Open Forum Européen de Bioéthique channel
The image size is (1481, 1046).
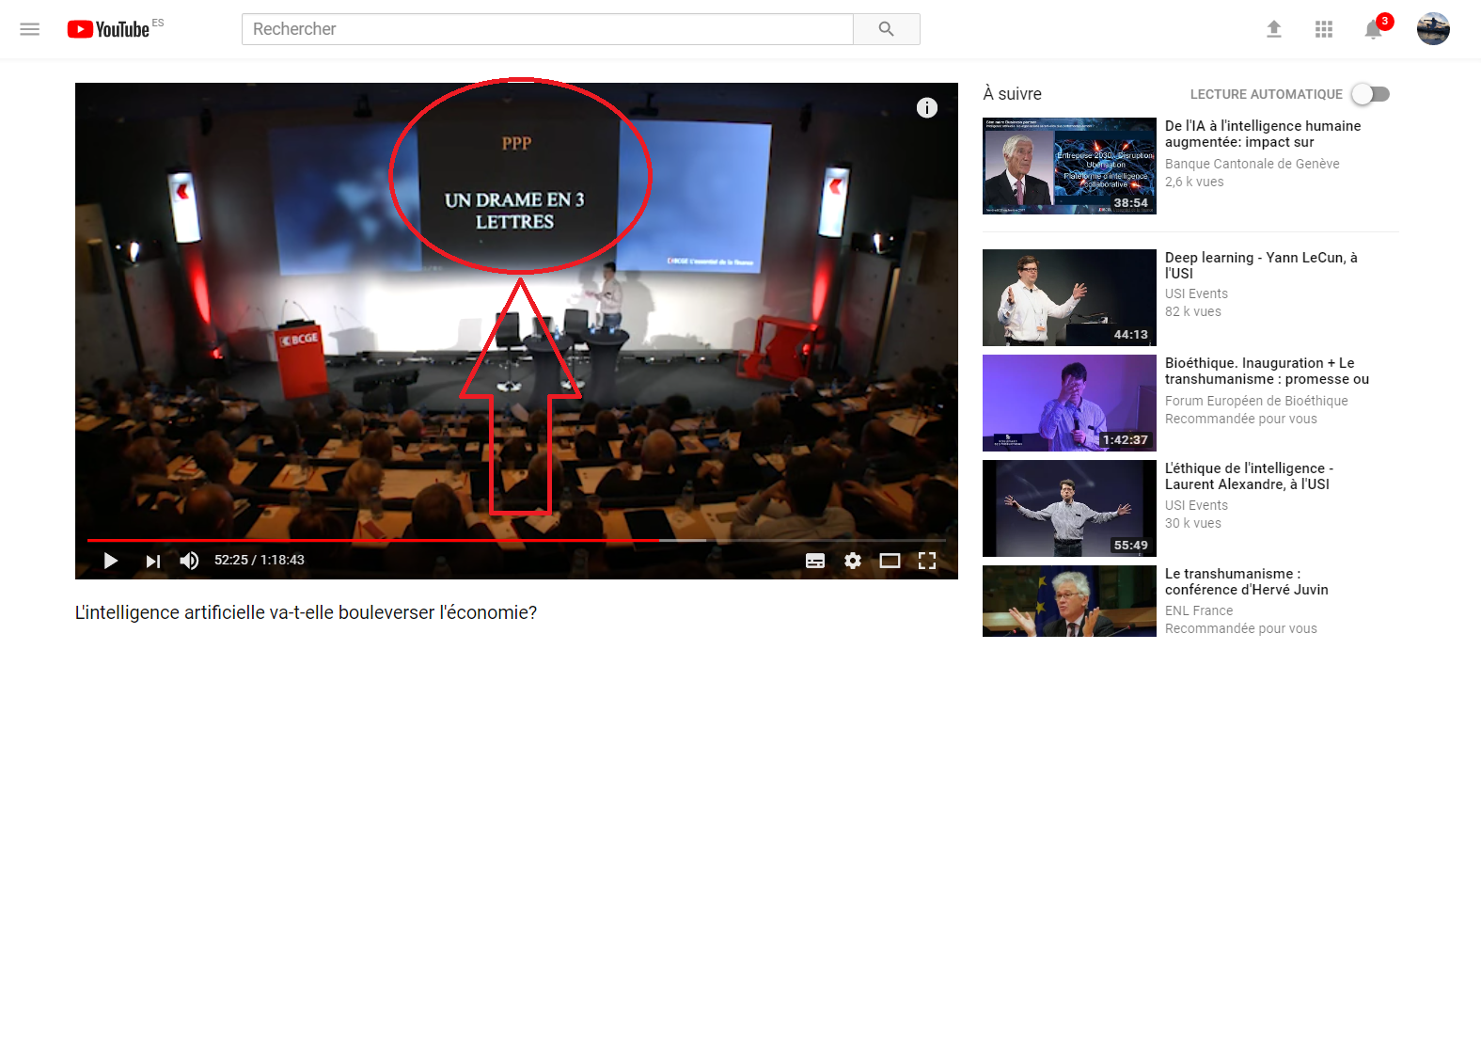point(1256,401)
